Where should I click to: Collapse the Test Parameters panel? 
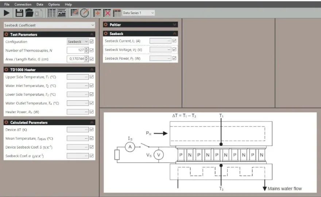point(92,34)
